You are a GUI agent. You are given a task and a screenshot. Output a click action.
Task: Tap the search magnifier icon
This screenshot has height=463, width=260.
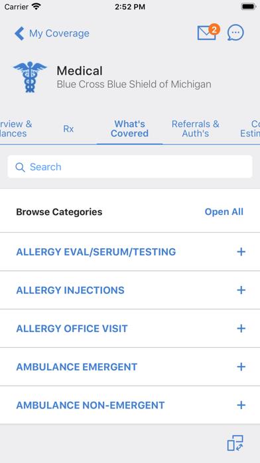(x=20, y=167)
